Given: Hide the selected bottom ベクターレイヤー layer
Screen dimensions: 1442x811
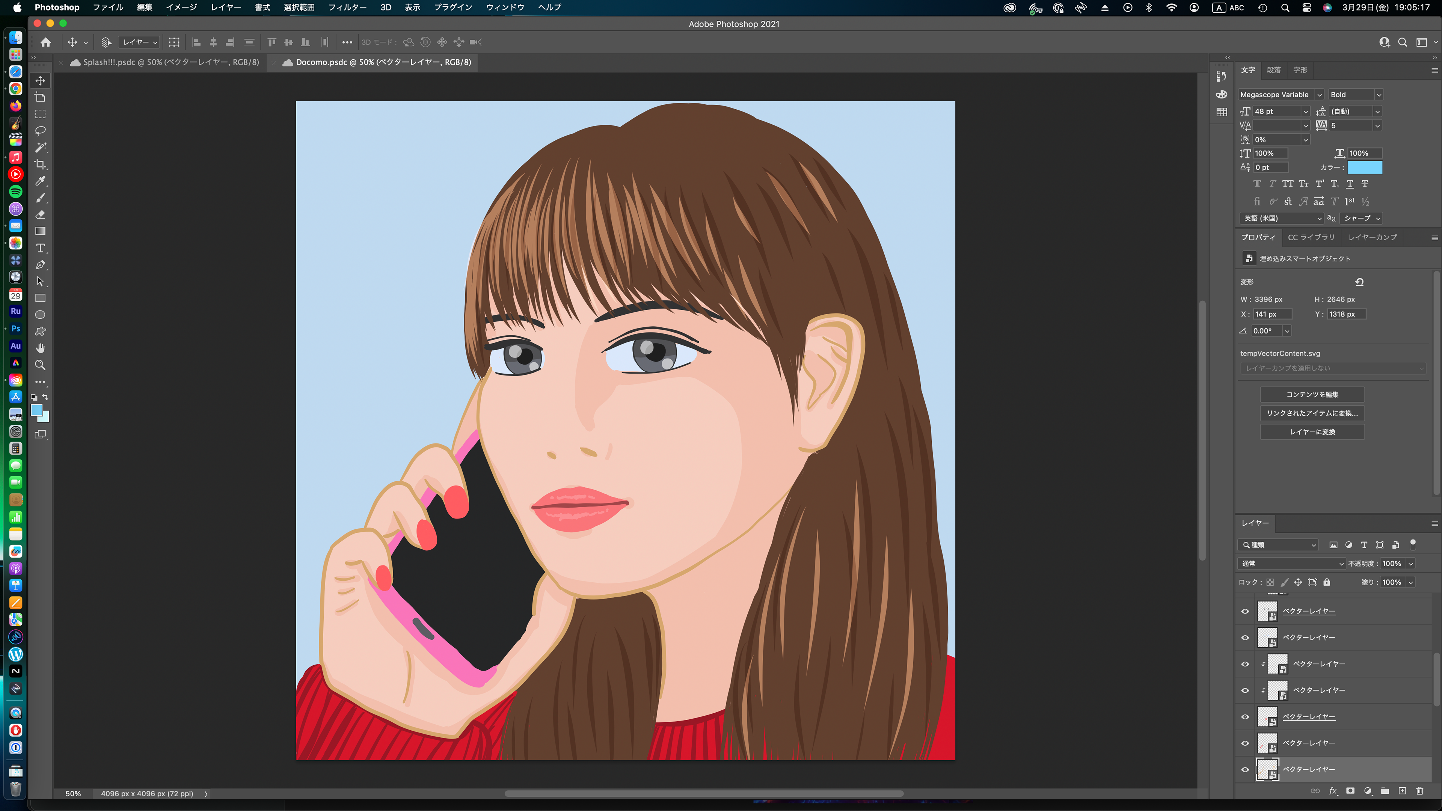Looking at the screenshot, I should click(x=1245, y=770).
